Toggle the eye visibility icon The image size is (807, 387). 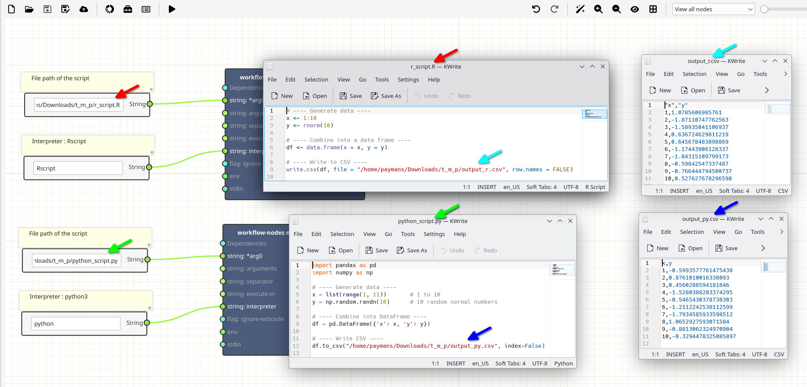[635, 9]
